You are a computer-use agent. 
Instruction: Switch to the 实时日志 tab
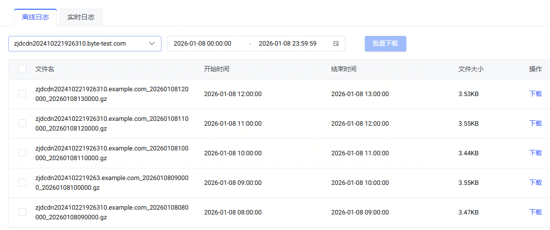(81, 17)
